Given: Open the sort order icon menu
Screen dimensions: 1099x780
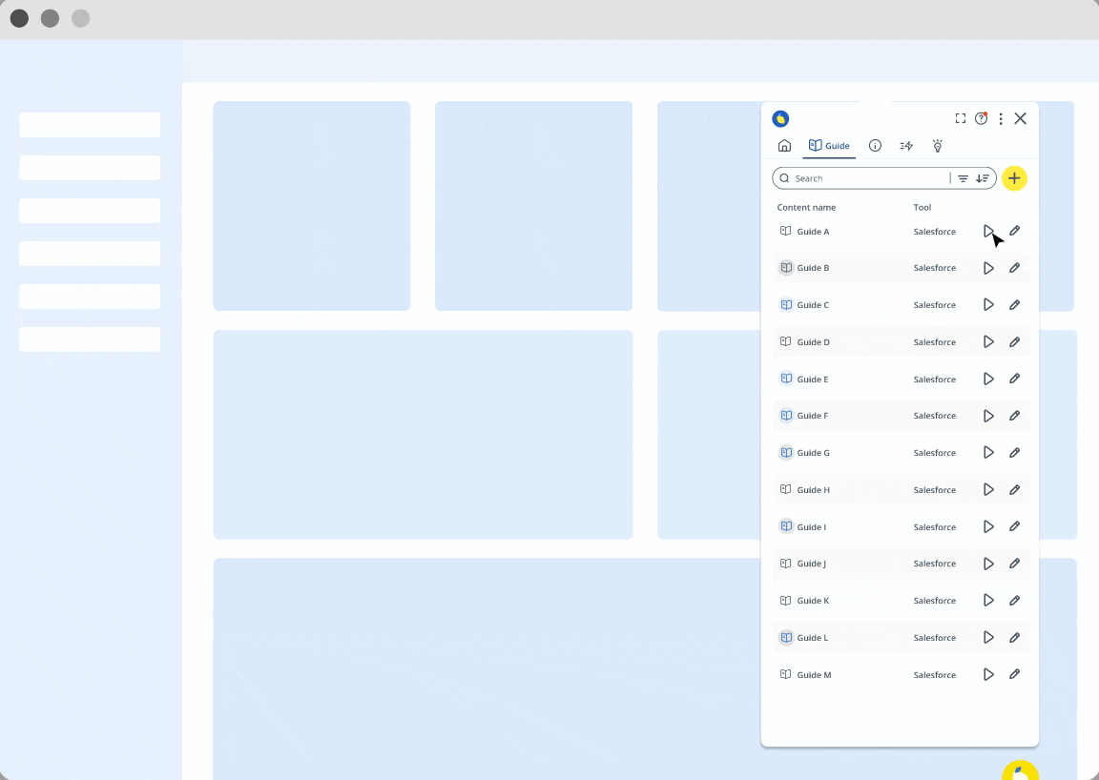Looking at the screenshot, I should click(983, 178).
